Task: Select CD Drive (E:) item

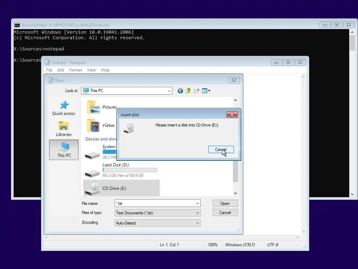Action: (121, 188)
